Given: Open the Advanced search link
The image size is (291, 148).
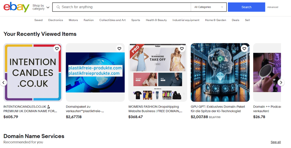Looking at the screenshot, I should (273, 7).
